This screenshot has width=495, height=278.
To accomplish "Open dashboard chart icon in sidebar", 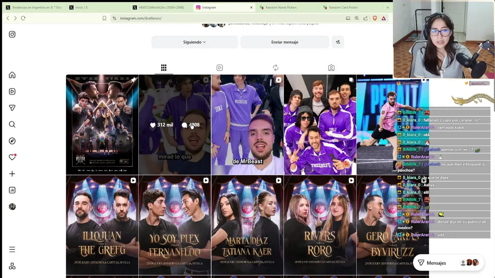I will (12, 190).
